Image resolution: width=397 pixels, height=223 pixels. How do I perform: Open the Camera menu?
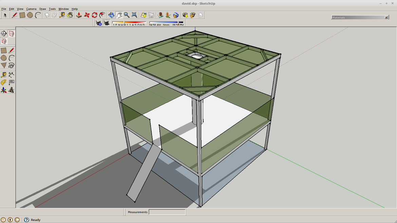(31, 9)
